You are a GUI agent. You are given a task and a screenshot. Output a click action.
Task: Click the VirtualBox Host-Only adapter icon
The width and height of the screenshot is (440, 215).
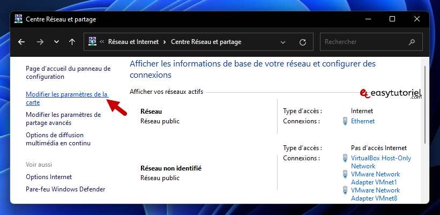point(345,158)
